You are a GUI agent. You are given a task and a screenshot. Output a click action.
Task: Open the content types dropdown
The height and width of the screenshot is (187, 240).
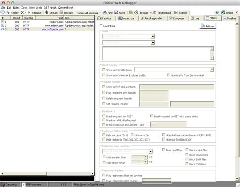click(151, 151)
